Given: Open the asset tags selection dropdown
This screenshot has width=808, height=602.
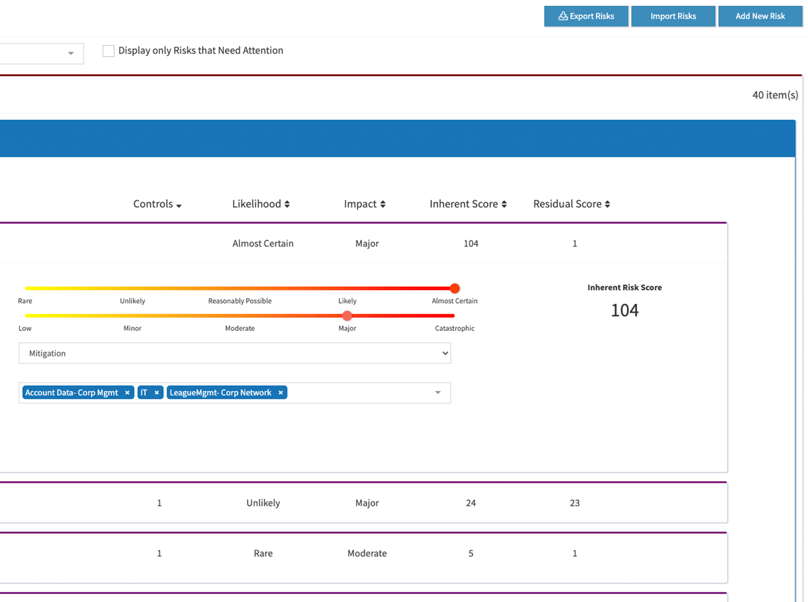Looking at the screenshot, I should coord(438,392).
